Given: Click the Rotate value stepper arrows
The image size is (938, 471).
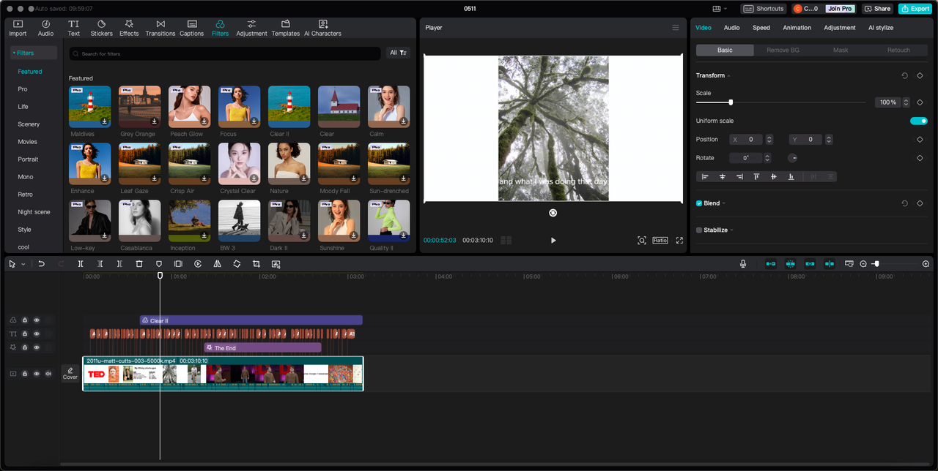Looking at the screenshot, I should pos(767,158).
